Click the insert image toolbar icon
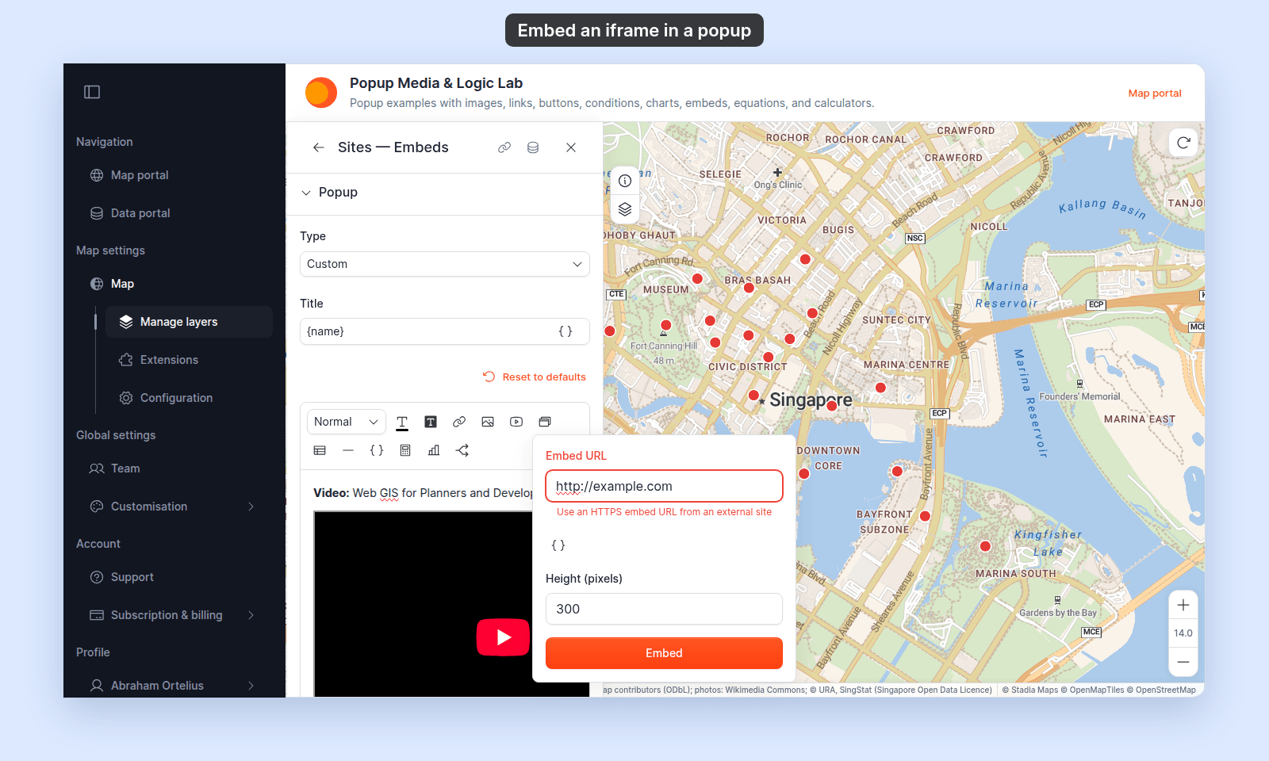1269x761 pixels. 488,422
